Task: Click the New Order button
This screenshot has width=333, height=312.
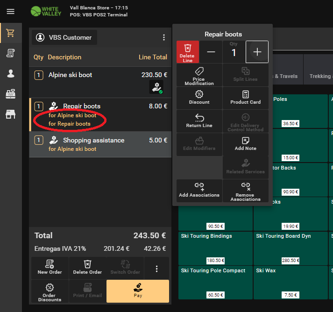Action: coord(50,268)
